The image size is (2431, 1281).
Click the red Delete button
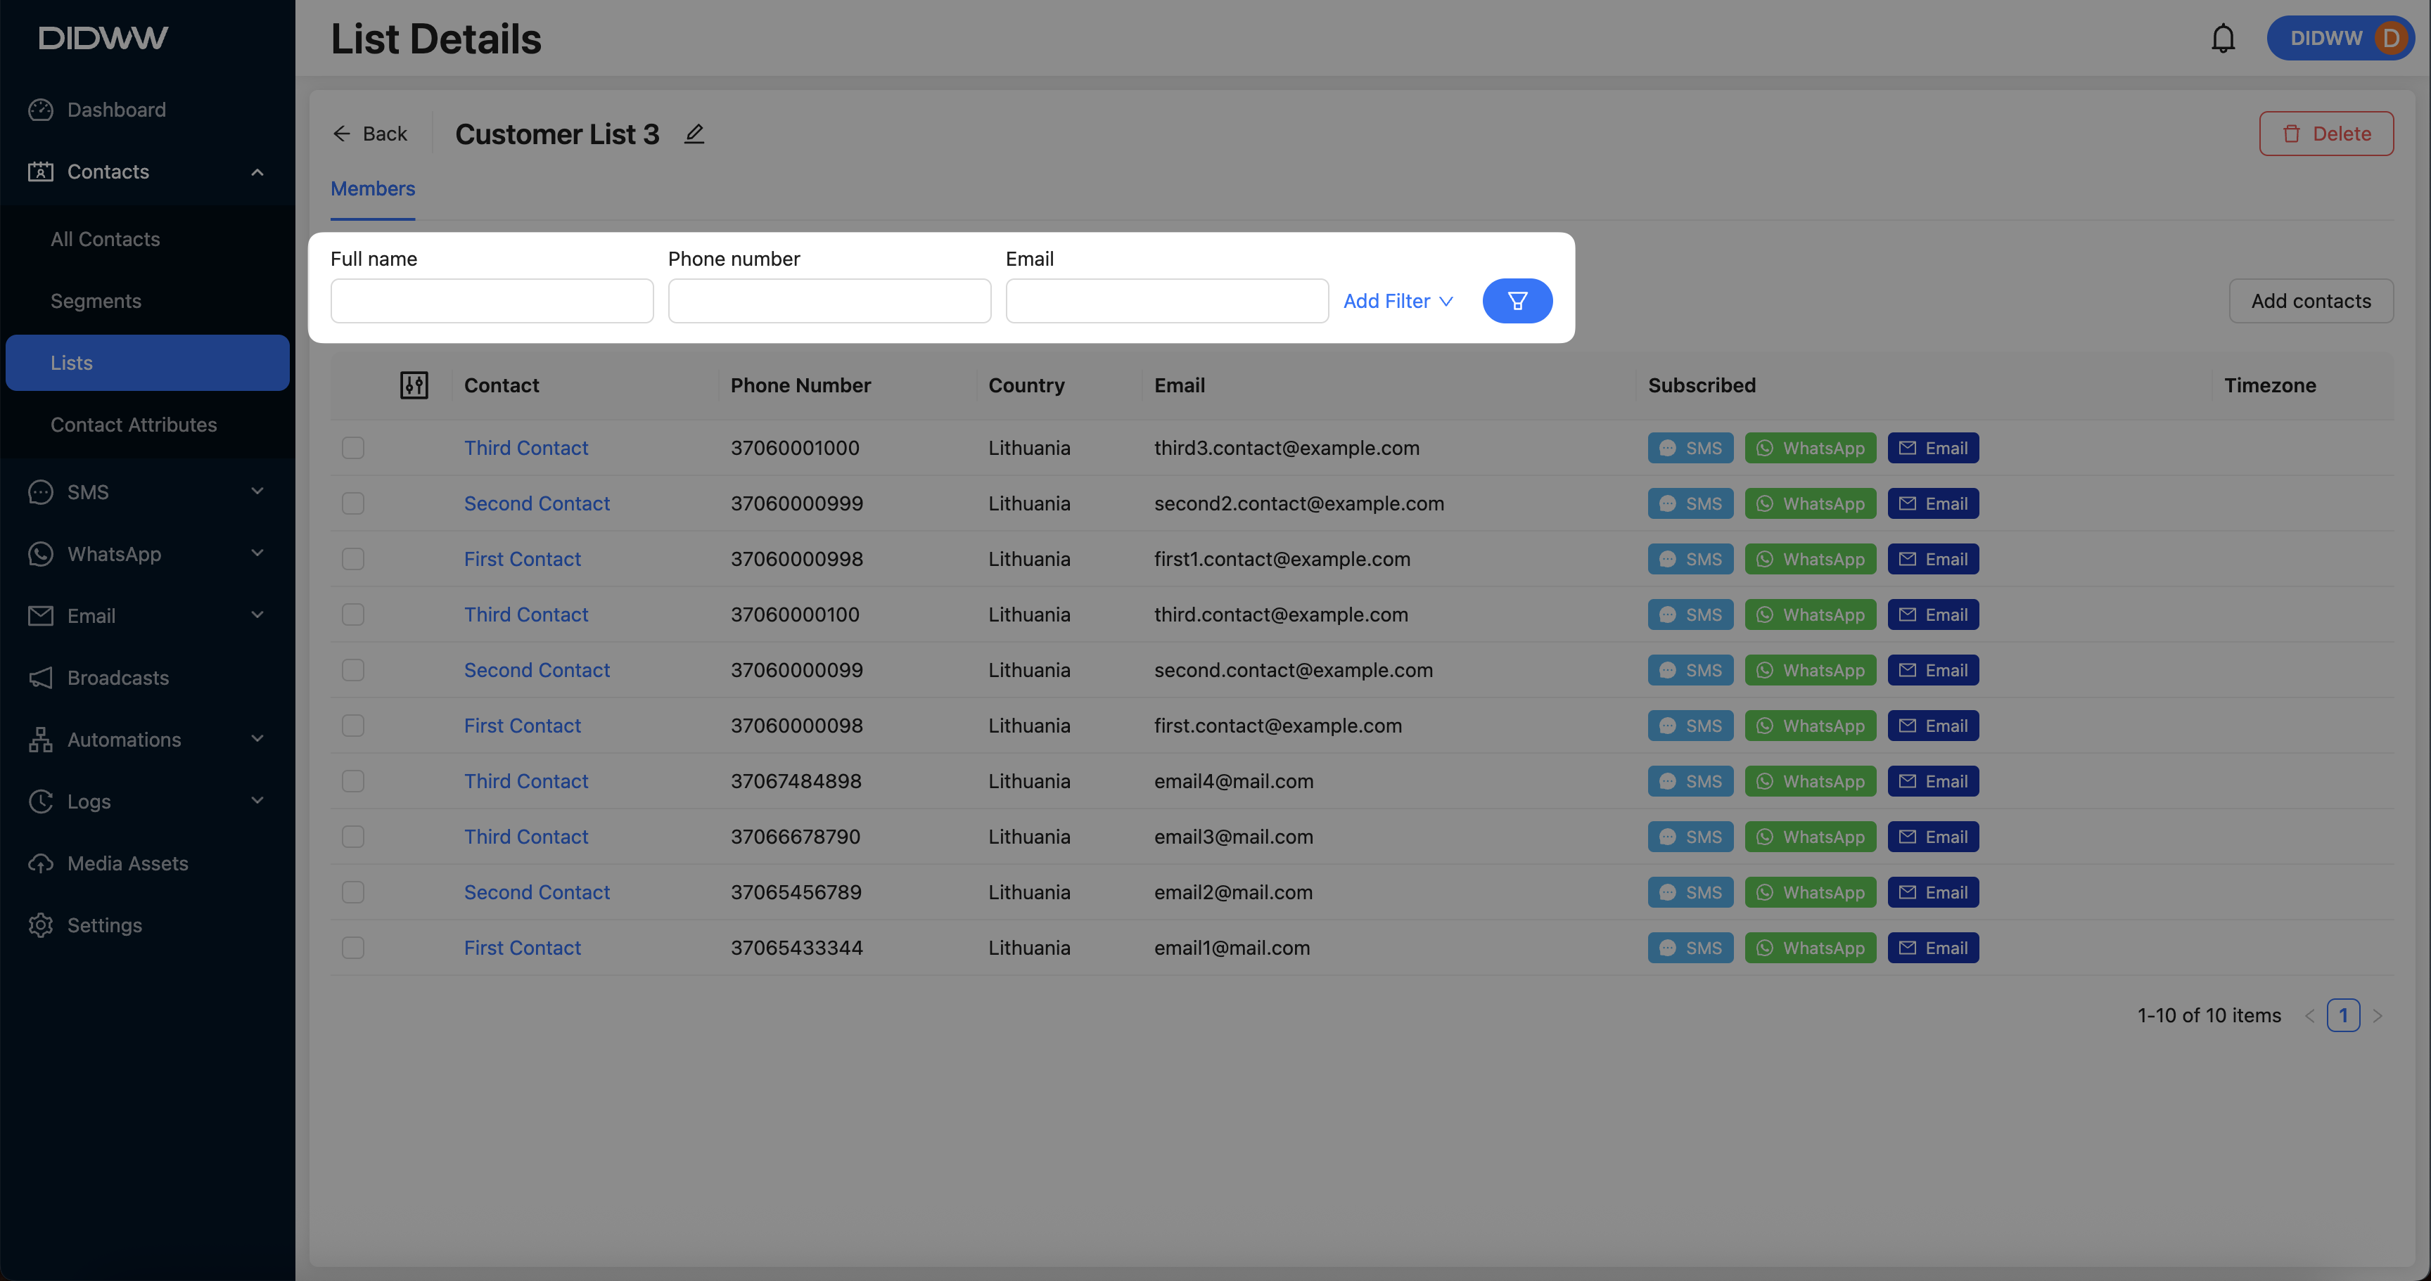pos(2325,134)
